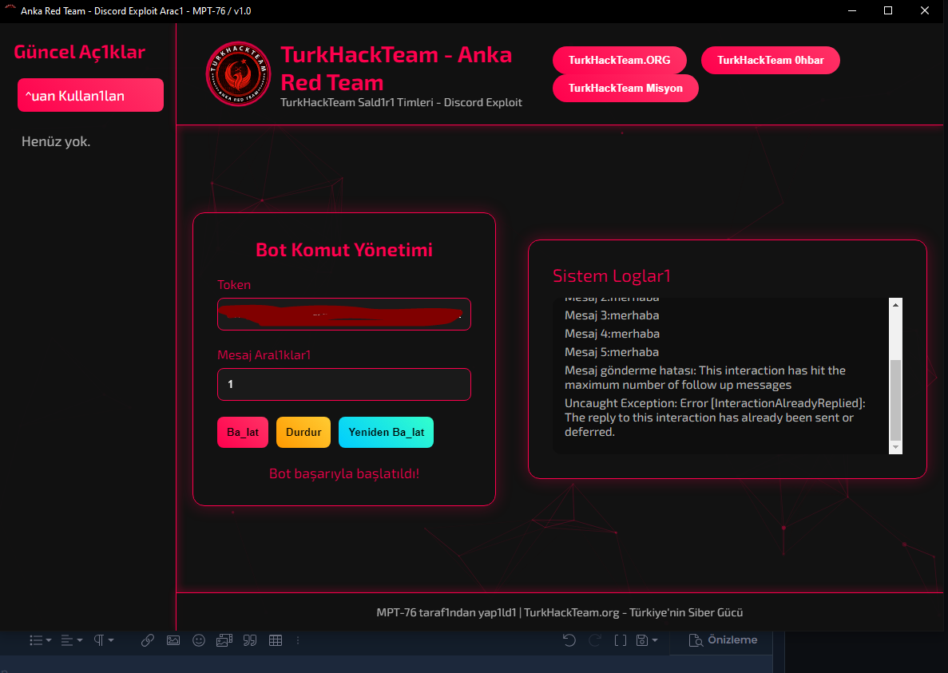Maximize the Anka Red Team window
The image size is (948, 673).
click(x=887, y=11)
